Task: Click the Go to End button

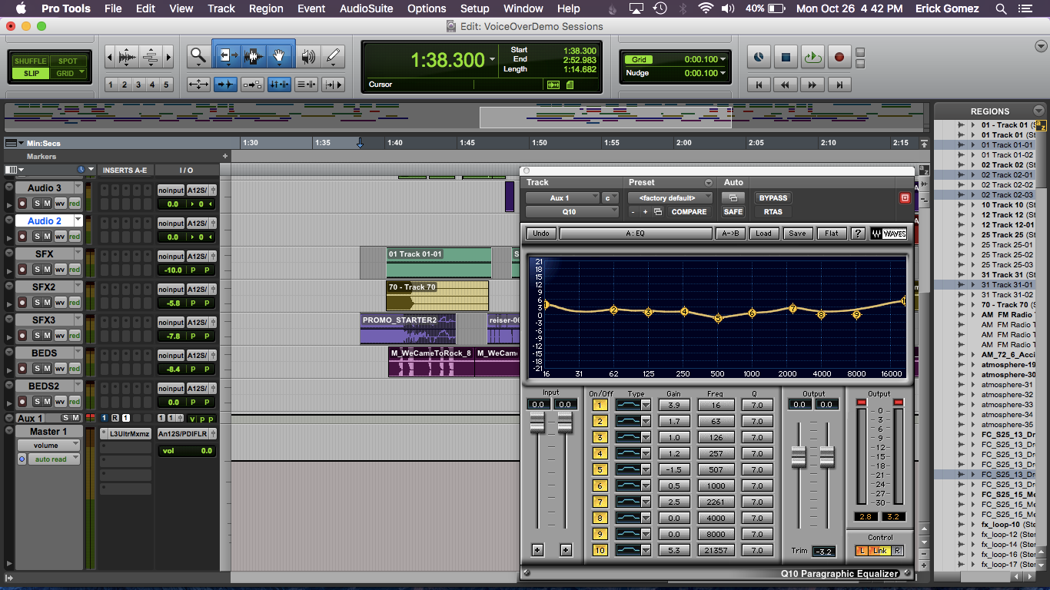Action: [839, 85]
